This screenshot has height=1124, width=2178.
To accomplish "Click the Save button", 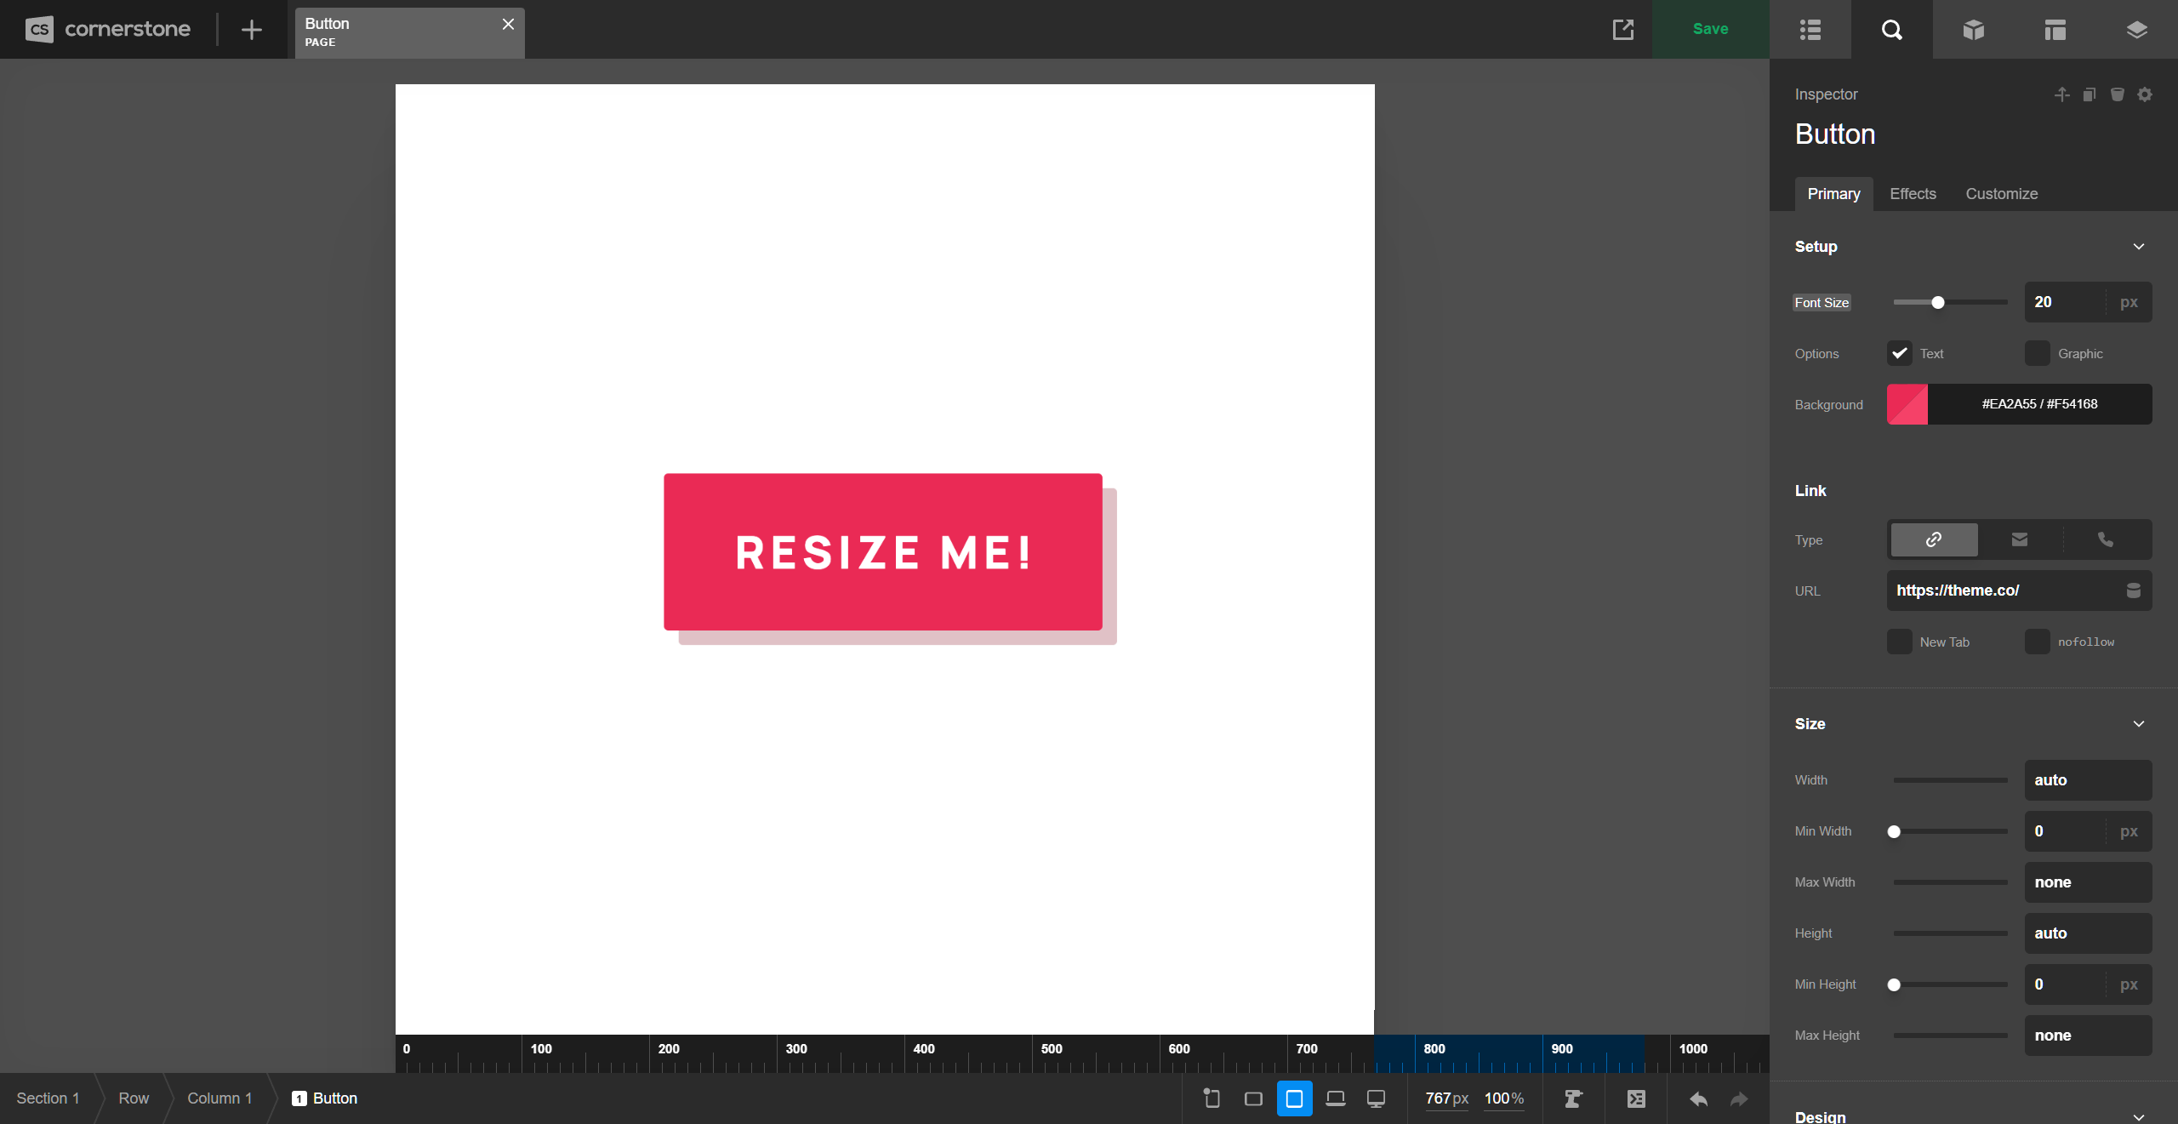I will coord(1709,28).
